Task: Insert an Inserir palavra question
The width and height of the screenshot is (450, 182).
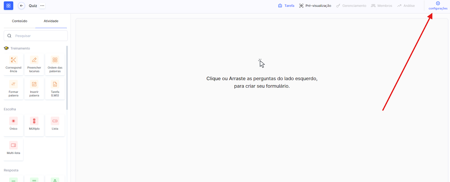Action: pyautogui.click(x=34, y=89)
